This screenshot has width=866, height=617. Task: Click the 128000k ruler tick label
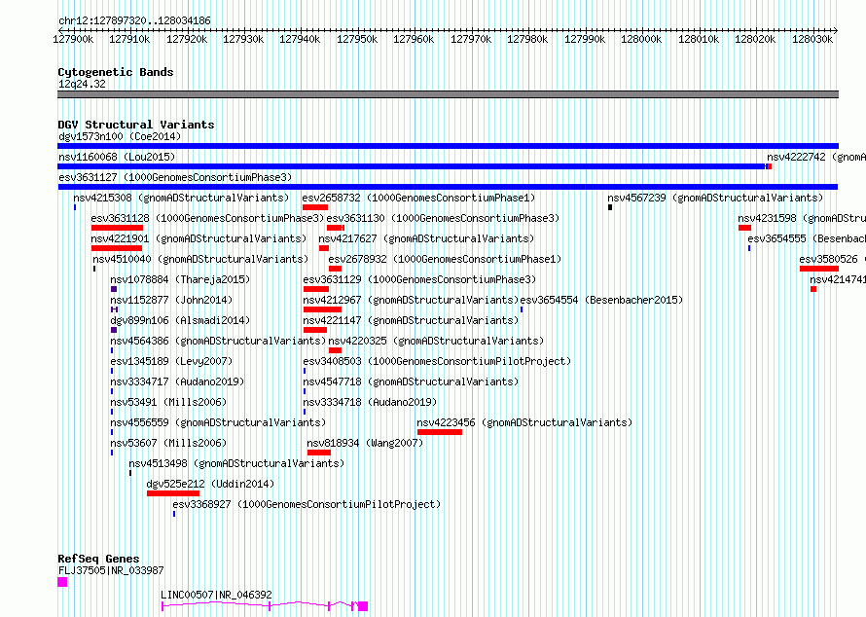click(641, 39)
